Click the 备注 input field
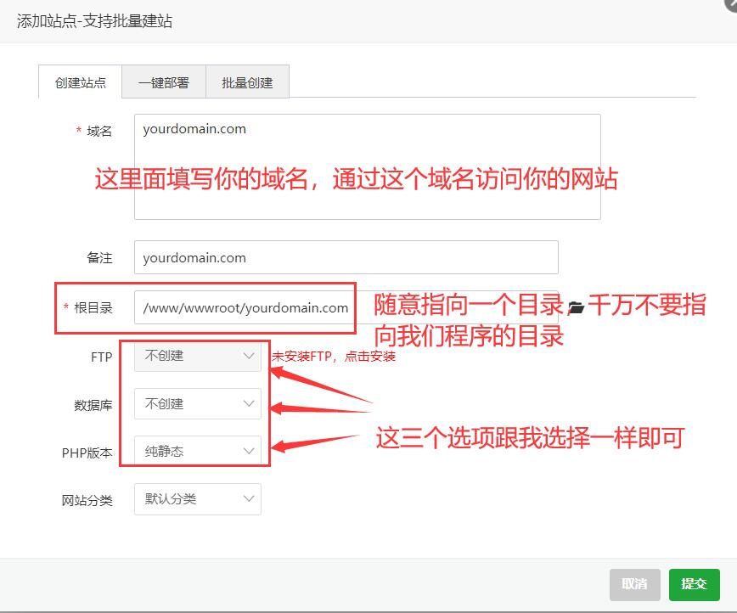The image size is (737, 613). 346,257
